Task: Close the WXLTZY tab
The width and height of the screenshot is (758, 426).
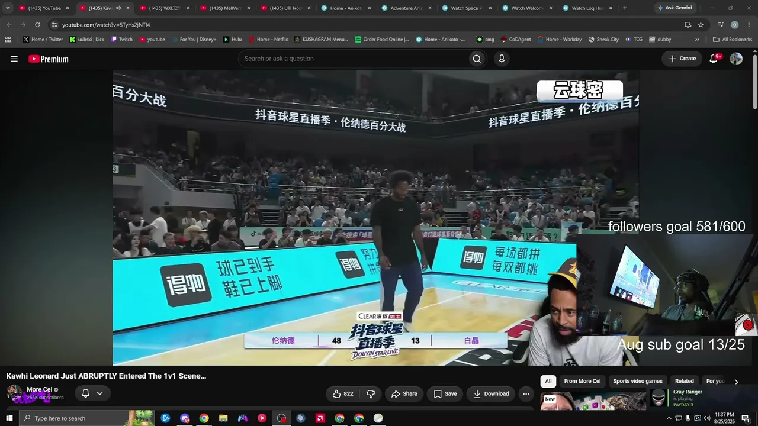Action: pyautogui.click(x=188, y=8)
